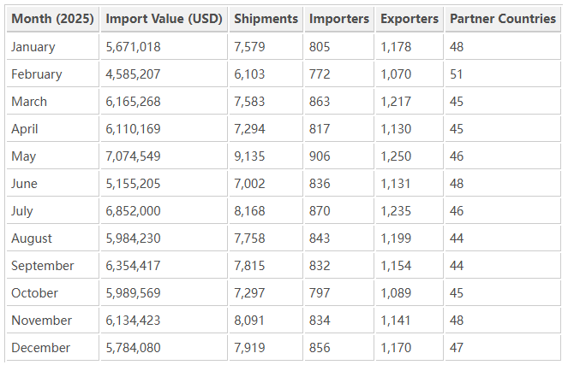The height and width of the screenshot is (365, 568).
Task: Select December partner countries value 47
Action: click(x=457, y=348)
